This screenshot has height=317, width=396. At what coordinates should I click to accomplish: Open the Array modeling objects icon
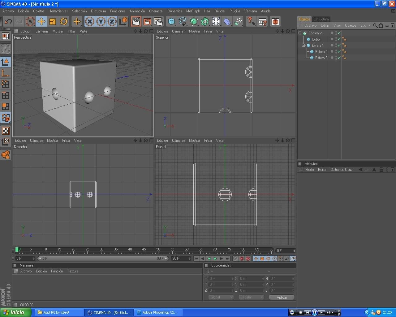(205, 21)
